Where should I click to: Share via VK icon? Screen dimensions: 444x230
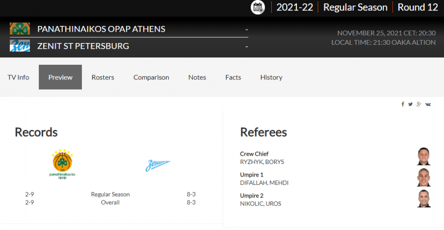pos(428,104)
